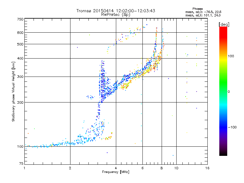
Task: Click the y-axis tick label '200'
Action: pyautogui.click(x=20, y=102)
